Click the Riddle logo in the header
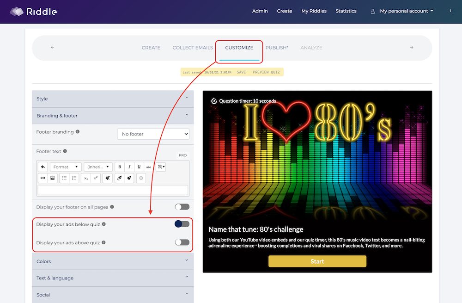Image resolution: width=462 pixels, height=303 pixels. 33,12
